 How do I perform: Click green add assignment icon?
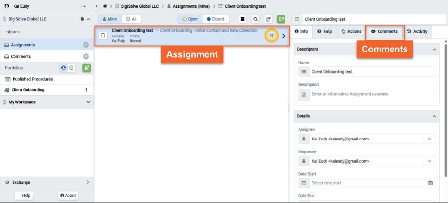(x=281, y=19)
